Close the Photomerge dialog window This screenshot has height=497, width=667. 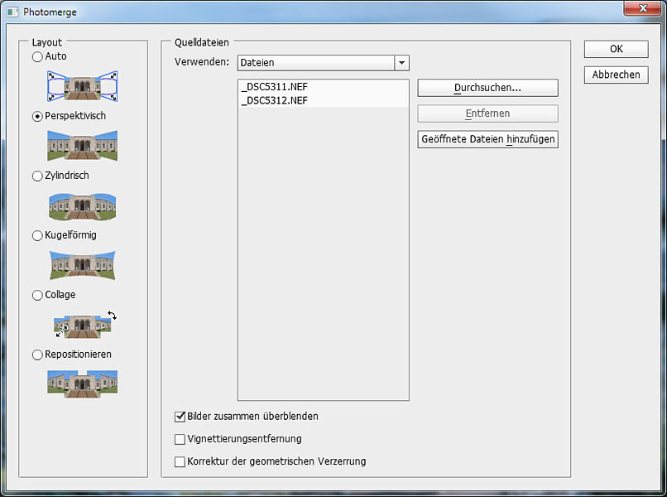tap(643, 8)
